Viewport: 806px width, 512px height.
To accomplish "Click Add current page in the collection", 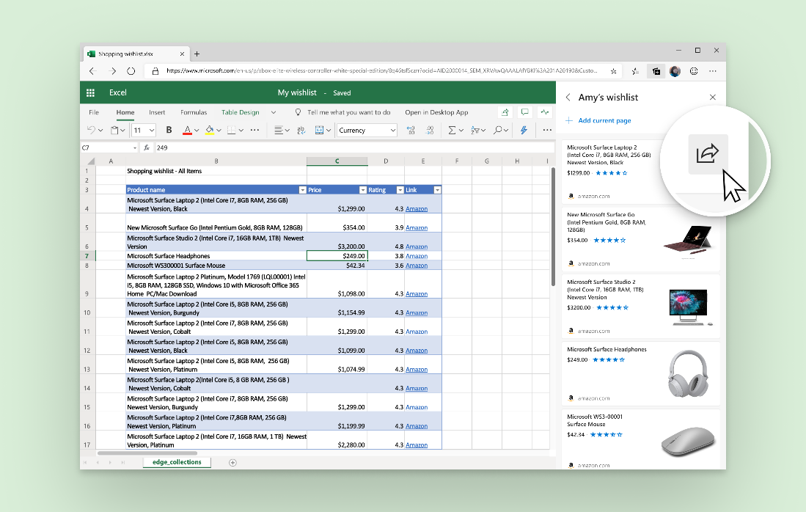I will pos(604,120).
